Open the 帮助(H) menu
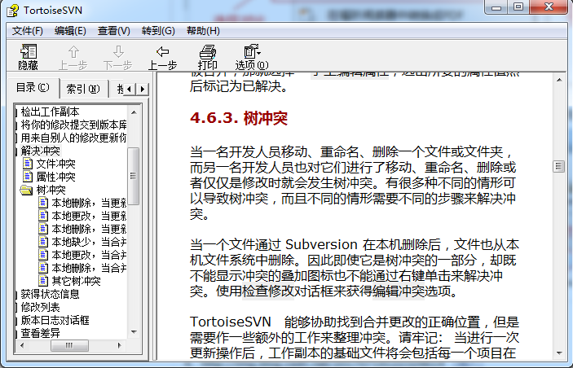Screen dimensions: 573x368 point(203,31)
